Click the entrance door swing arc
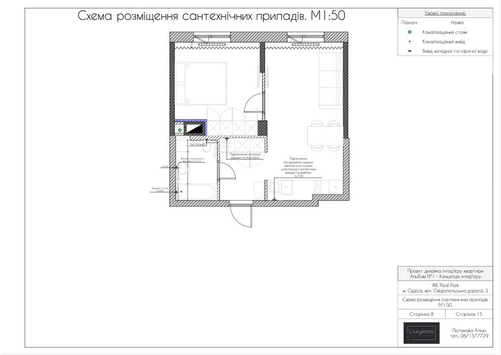 click(241, 216)
